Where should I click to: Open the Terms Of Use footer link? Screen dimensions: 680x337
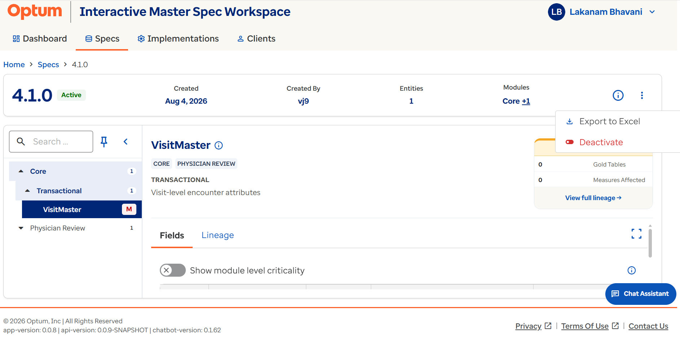(x=590, y=326)
